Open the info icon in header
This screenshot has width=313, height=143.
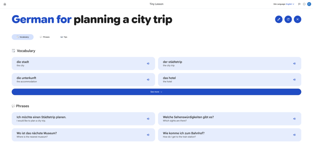pyautogui.click(x=304, y=4)
